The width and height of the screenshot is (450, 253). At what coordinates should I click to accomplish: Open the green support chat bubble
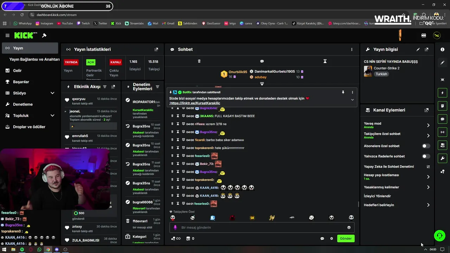[439, 235]
